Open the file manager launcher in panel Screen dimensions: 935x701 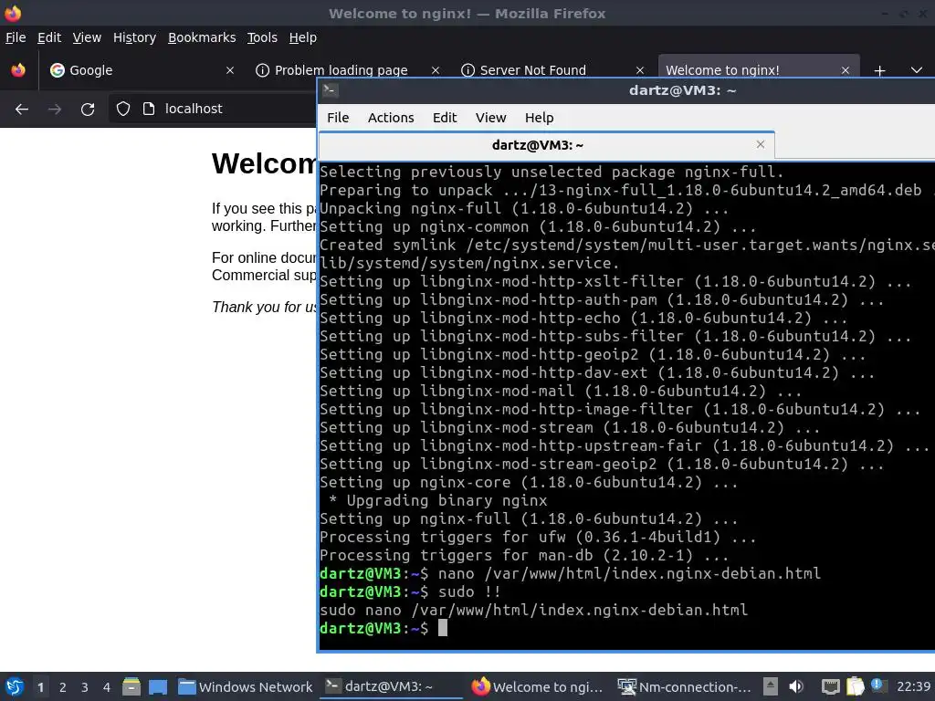(131, 686)
